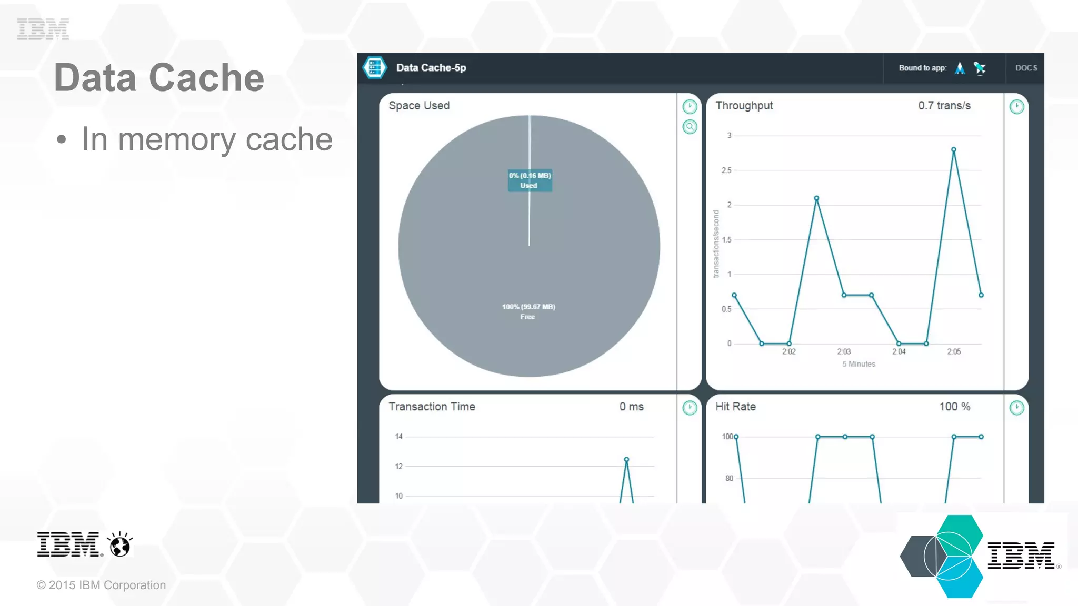The width and height of the screenshot is (1078, 606).
Task: Open the DOCS link in header
Action: point(1026,68)
